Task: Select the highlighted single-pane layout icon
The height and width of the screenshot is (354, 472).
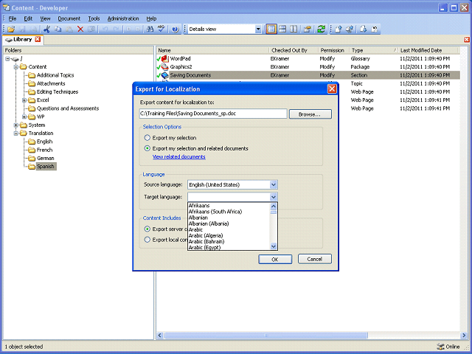Action: [271, 29]
